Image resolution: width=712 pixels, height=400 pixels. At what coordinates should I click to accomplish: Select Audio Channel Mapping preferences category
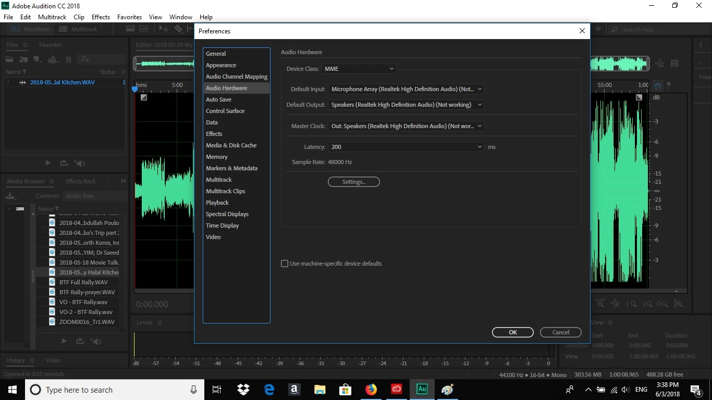pyautogui.click(x=236, y=77)
